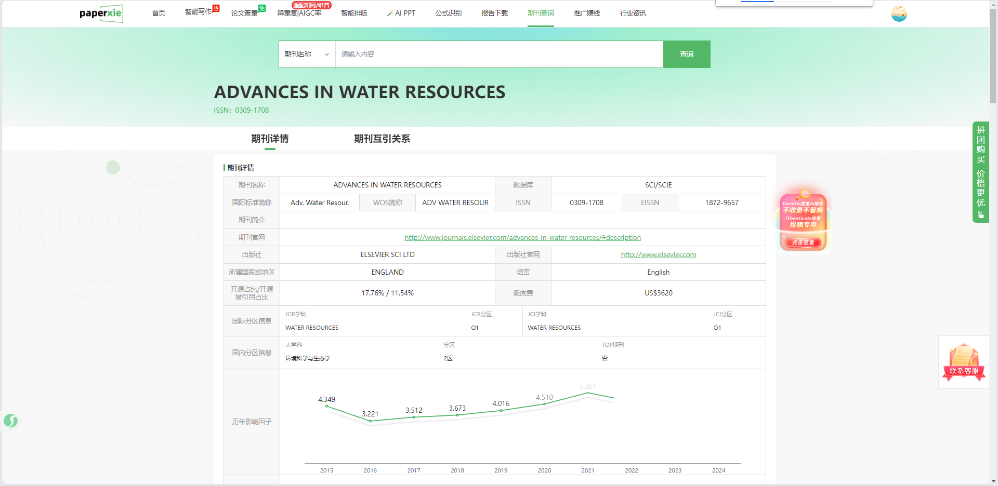
Task: Open the journal's Elsevier description link
Action: (522, 238)
